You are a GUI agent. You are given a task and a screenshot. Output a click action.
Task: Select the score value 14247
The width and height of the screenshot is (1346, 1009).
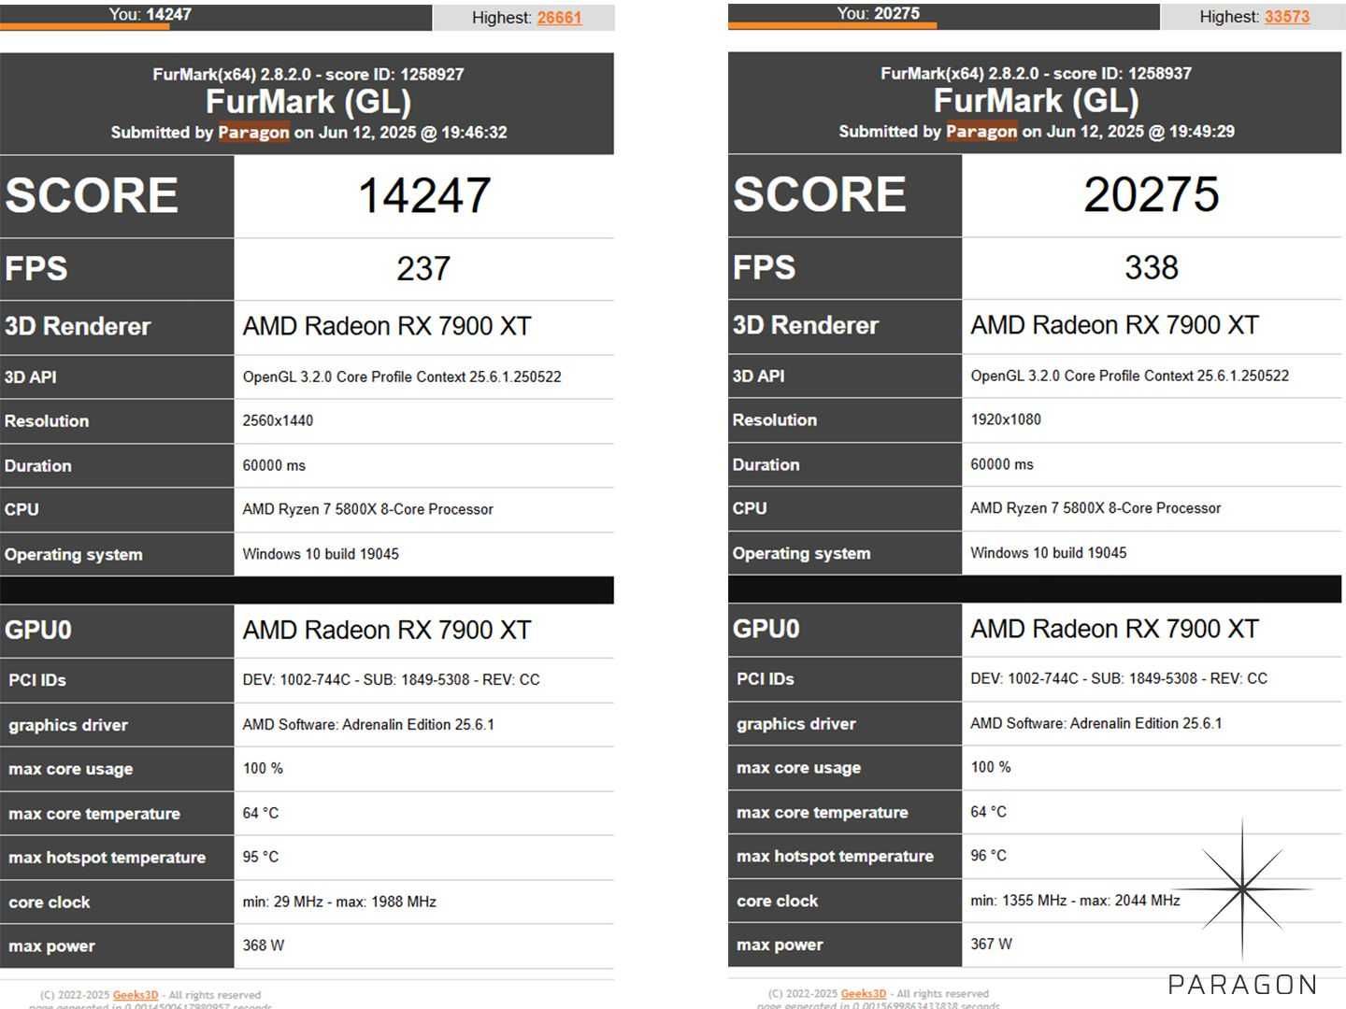(424, 195)
